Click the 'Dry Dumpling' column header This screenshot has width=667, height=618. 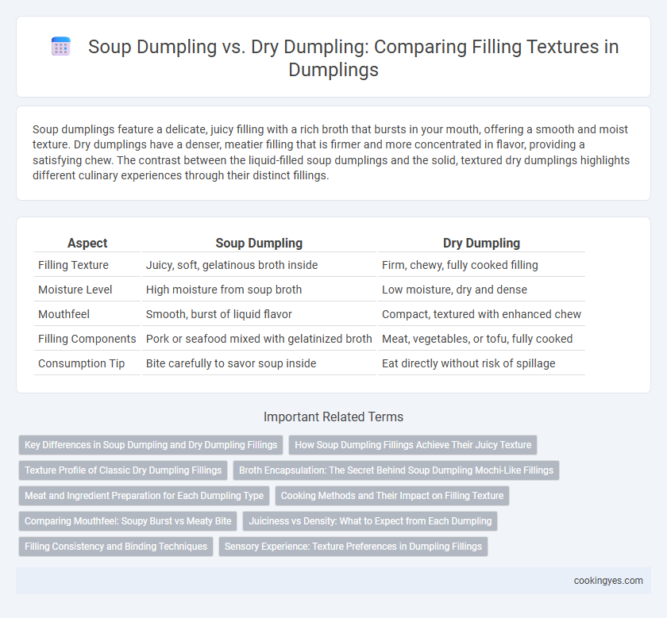481,243
